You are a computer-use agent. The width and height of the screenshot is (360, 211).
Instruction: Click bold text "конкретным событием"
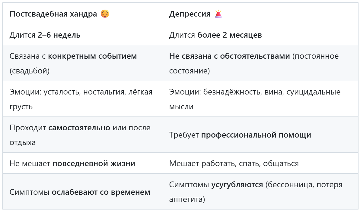point(92,56)
